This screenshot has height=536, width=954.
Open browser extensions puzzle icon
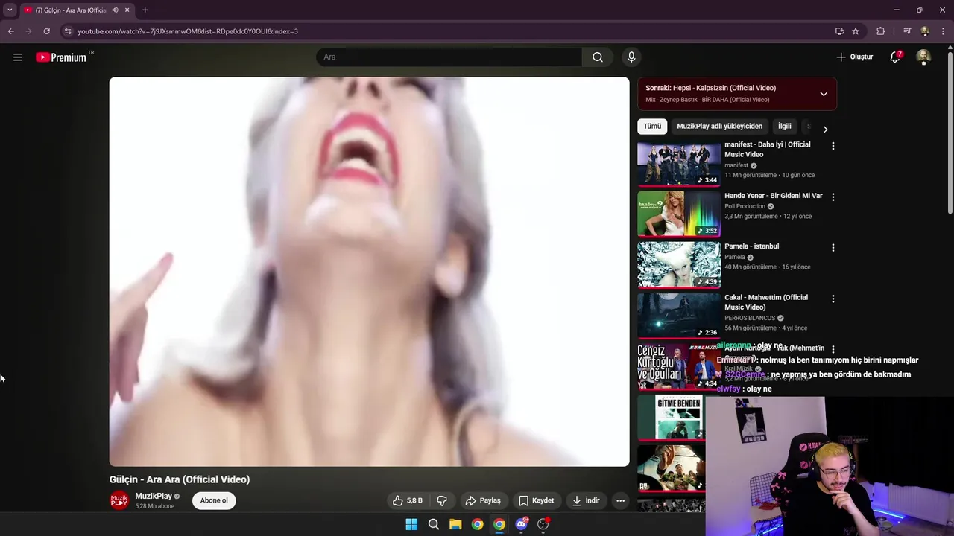coord(881,31)
